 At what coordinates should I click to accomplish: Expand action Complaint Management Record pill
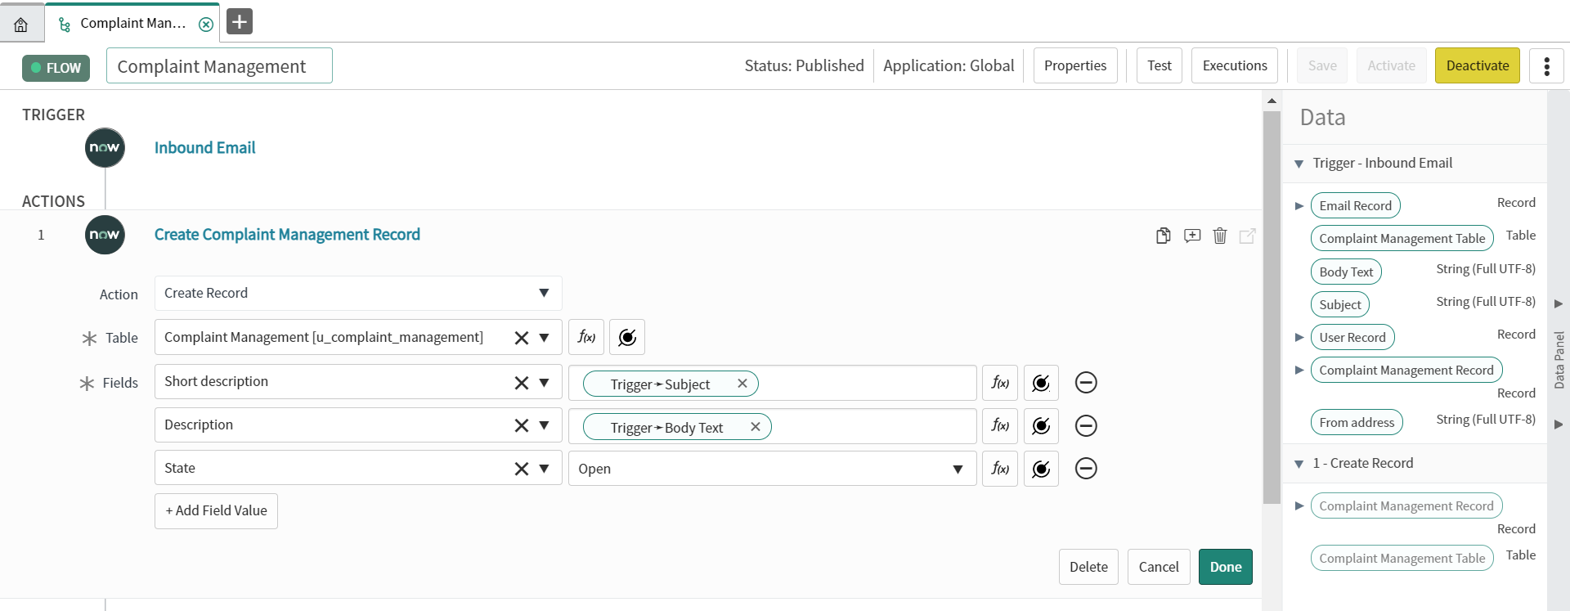(1299, 505)
